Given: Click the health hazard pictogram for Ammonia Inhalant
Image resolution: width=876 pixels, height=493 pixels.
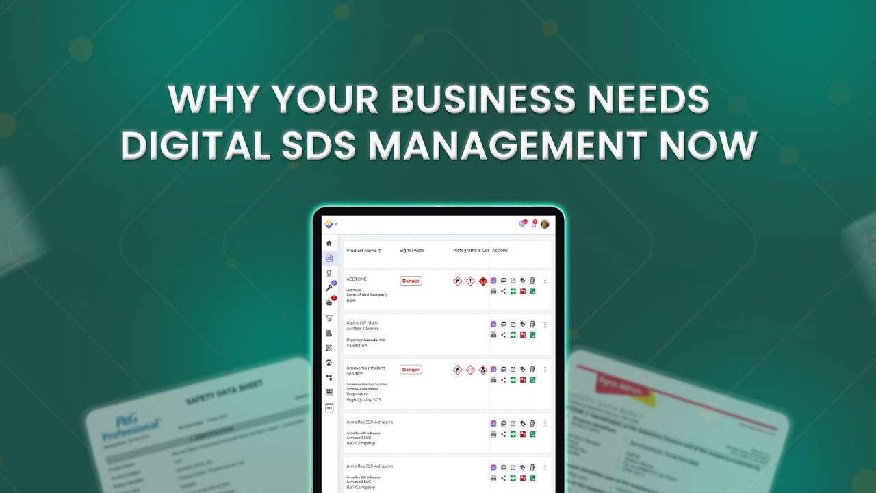Looking at the screenshot, I should tap(482, 370).
